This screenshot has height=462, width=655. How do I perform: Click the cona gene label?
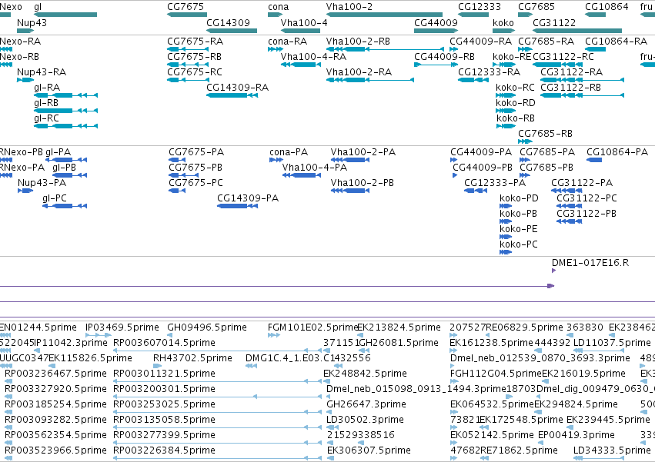tap(278, 7)
